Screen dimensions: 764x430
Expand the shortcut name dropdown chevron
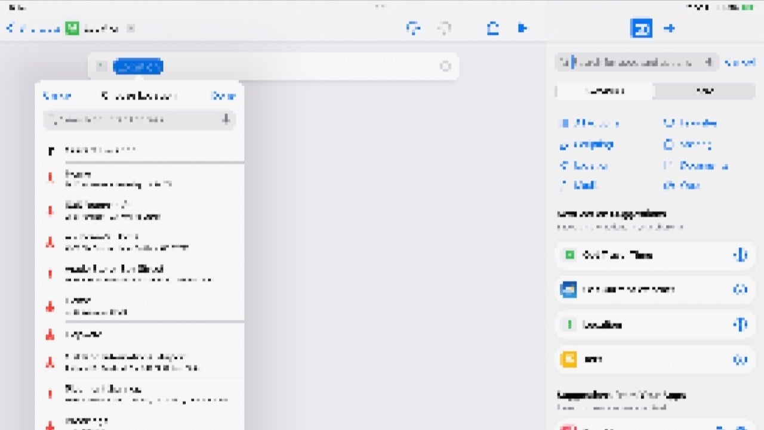[x=131, y=29]
